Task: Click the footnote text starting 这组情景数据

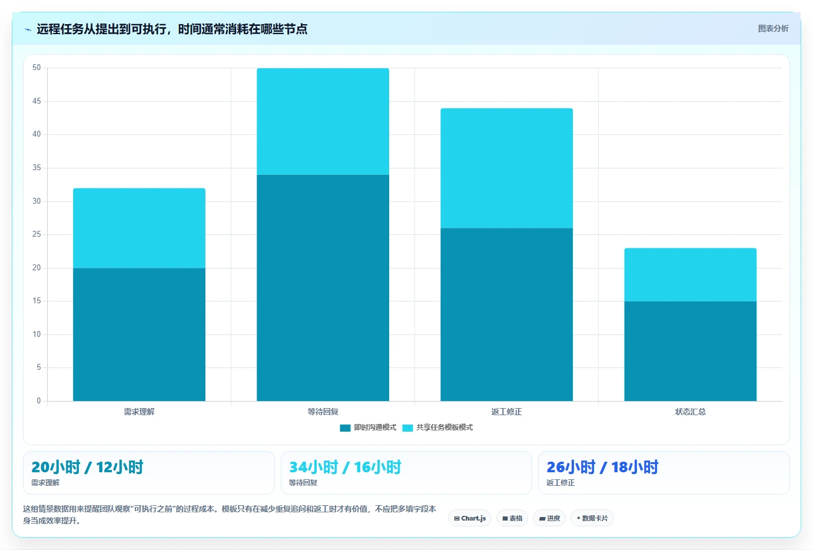Action: (230, 515)
